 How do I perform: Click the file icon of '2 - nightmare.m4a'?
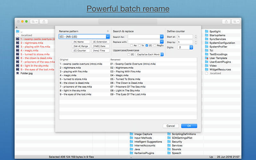point(17,43)
